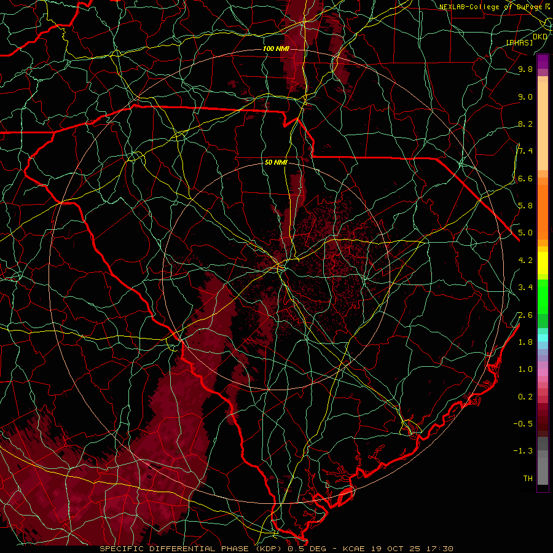Click the cyan color bar segment
Screen dimensions: 553x553
543,338
